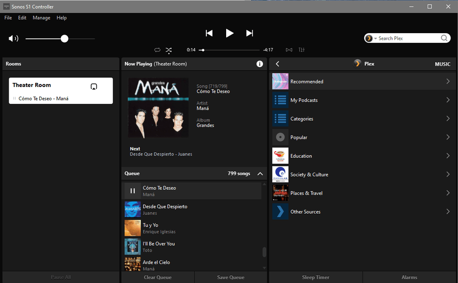Click the 'Desde Que Despierto - Juanes' next text
458x283 pixels.
click(161, 154)
